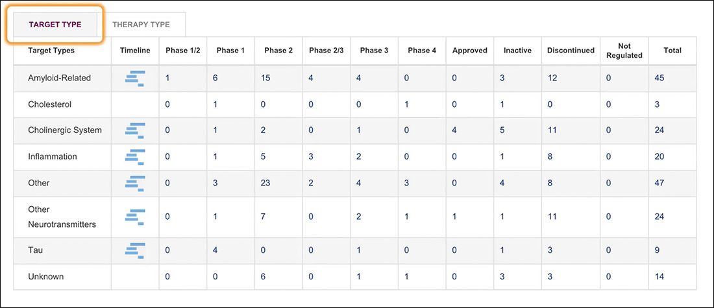Switch to the Therapy Type tab
The image size is (714, 308).
pos(141,25)
